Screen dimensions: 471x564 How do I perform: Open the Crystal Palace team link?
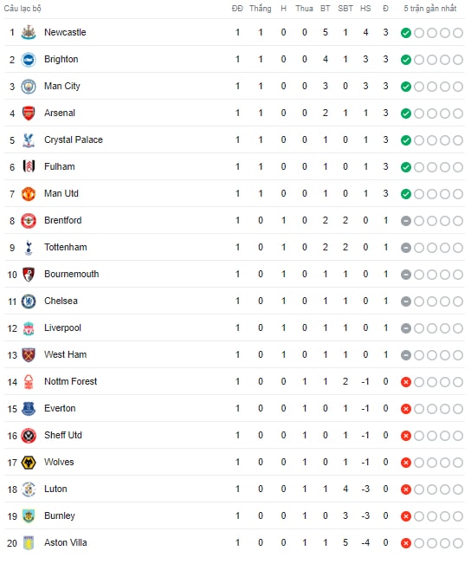[74, 139]
